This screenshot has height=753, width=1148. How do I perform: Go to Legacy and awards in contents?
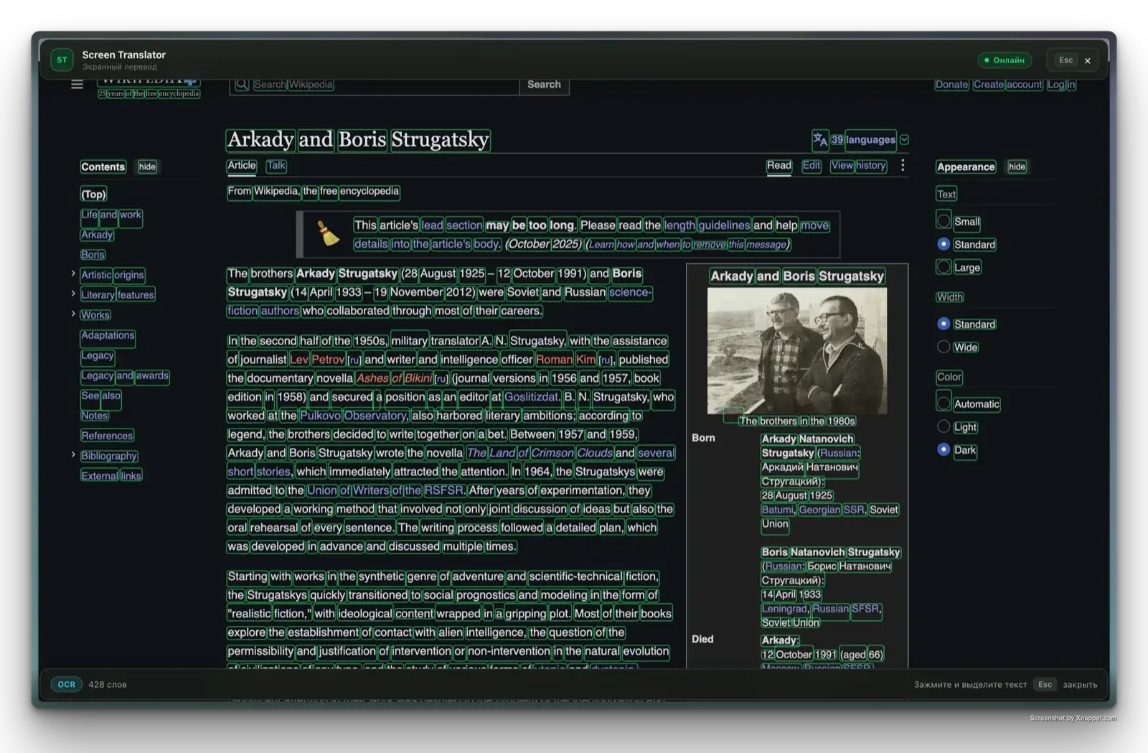click(125, 375)
